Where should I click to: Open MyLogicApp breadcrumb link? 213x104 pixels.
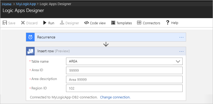coord(26,4)
